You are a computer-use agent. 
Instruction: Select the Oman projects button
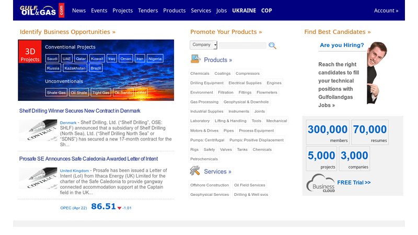126,58
